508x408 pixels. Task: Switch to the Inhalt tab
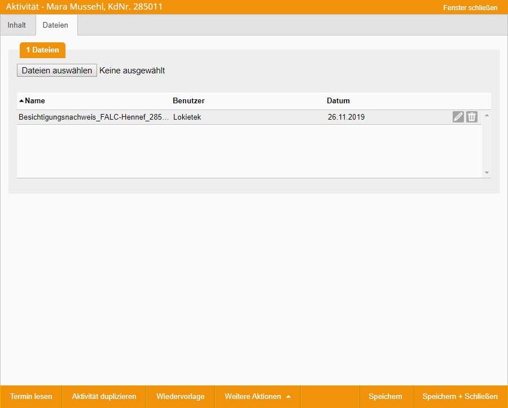[x=17, y=25]
